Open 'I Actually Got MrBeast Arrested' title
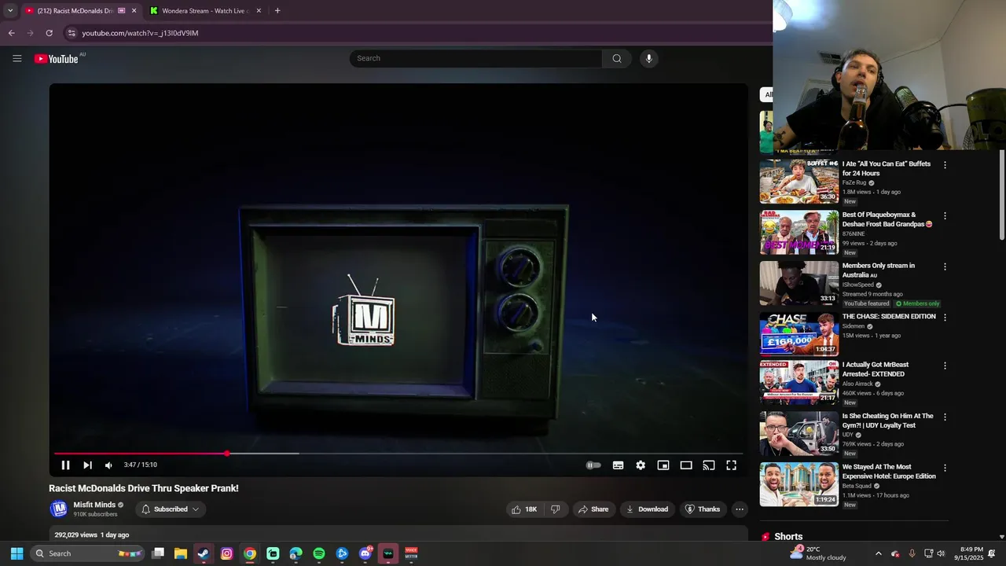 (x=876, y=369)
